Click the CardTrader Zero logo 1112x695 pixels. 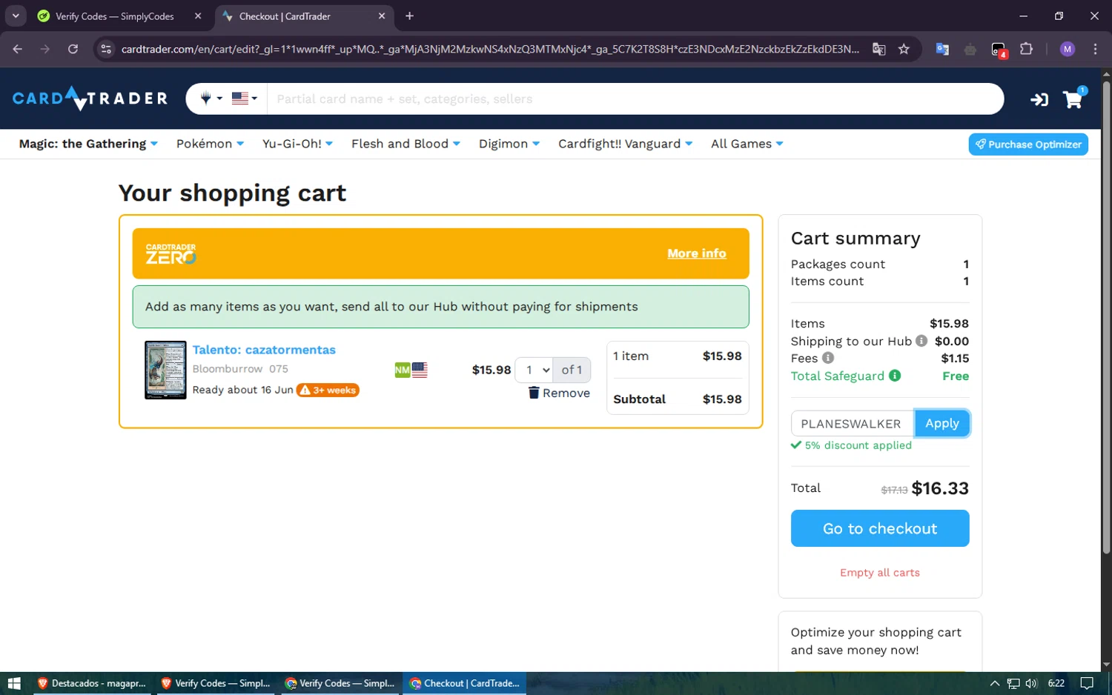coord(171,253)
